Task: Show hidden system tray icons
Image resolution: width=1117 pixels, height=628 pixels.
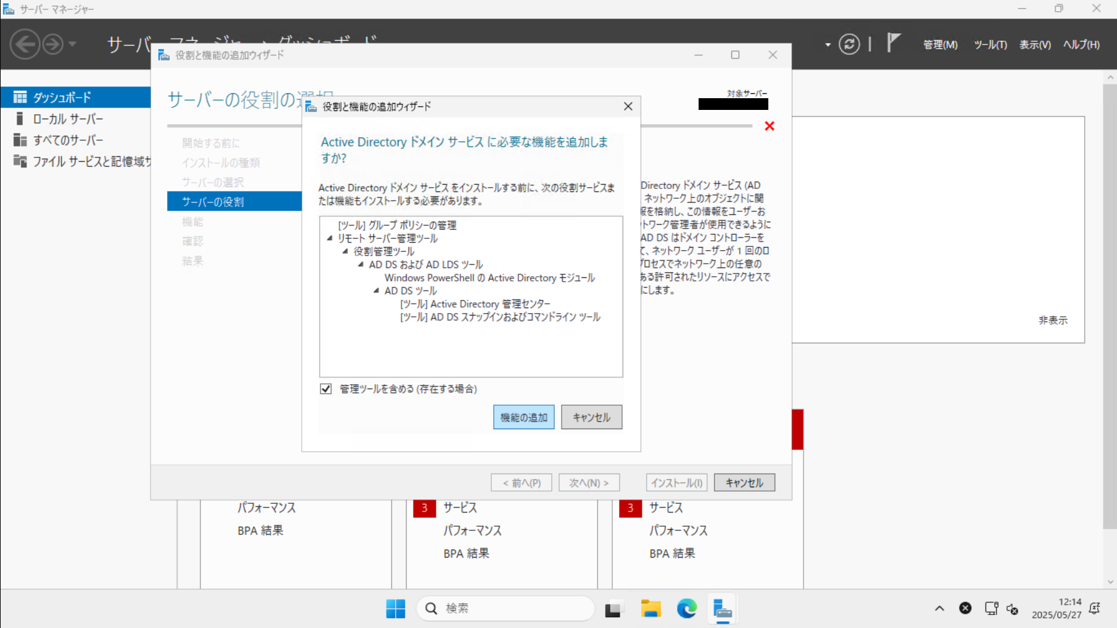Action: click(x=939, y=609)
